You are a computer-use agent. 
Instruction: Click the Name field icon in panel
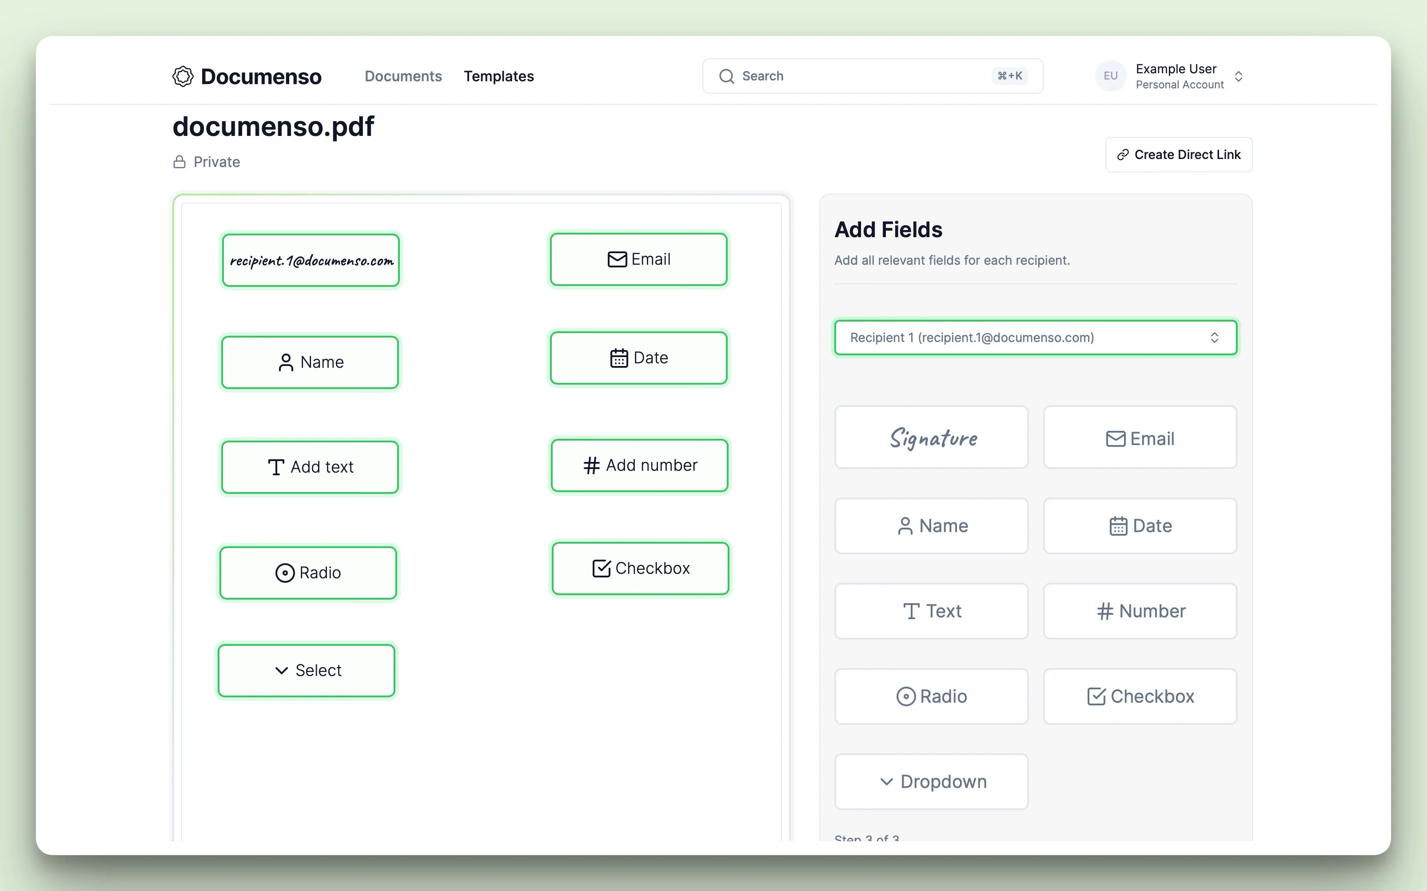[903, 525]
